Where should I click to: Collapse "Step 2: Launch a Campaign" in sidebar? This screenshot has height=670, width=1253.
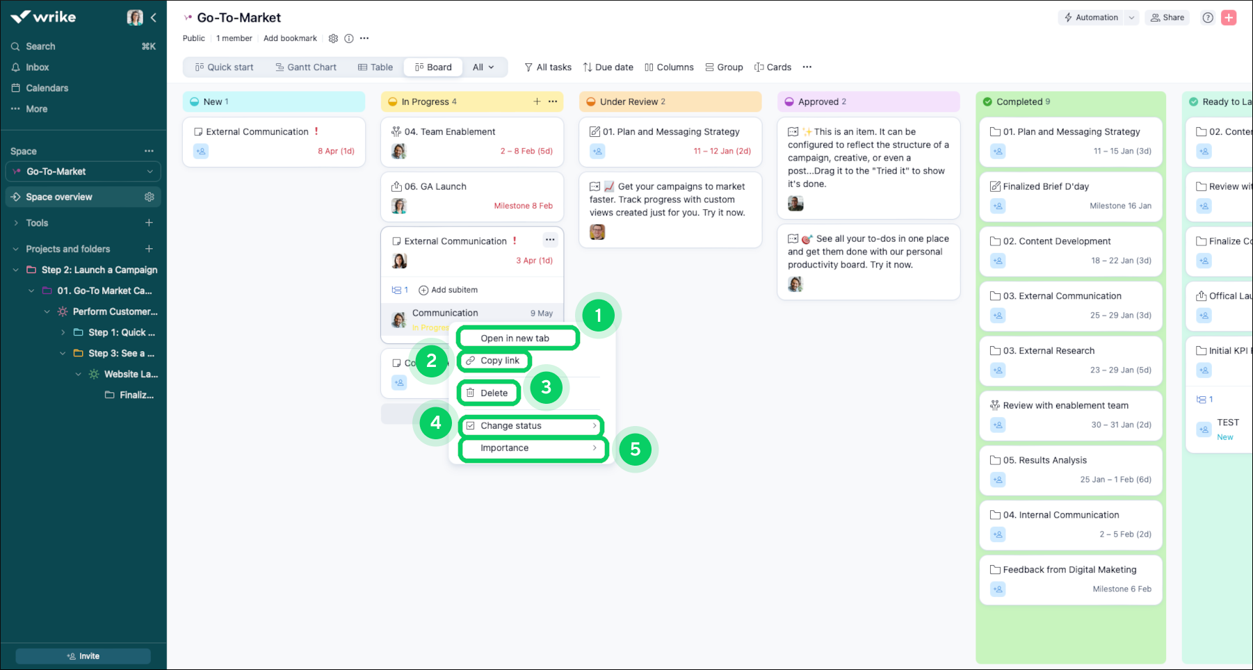pyautogui.click(x=15, y=270)
